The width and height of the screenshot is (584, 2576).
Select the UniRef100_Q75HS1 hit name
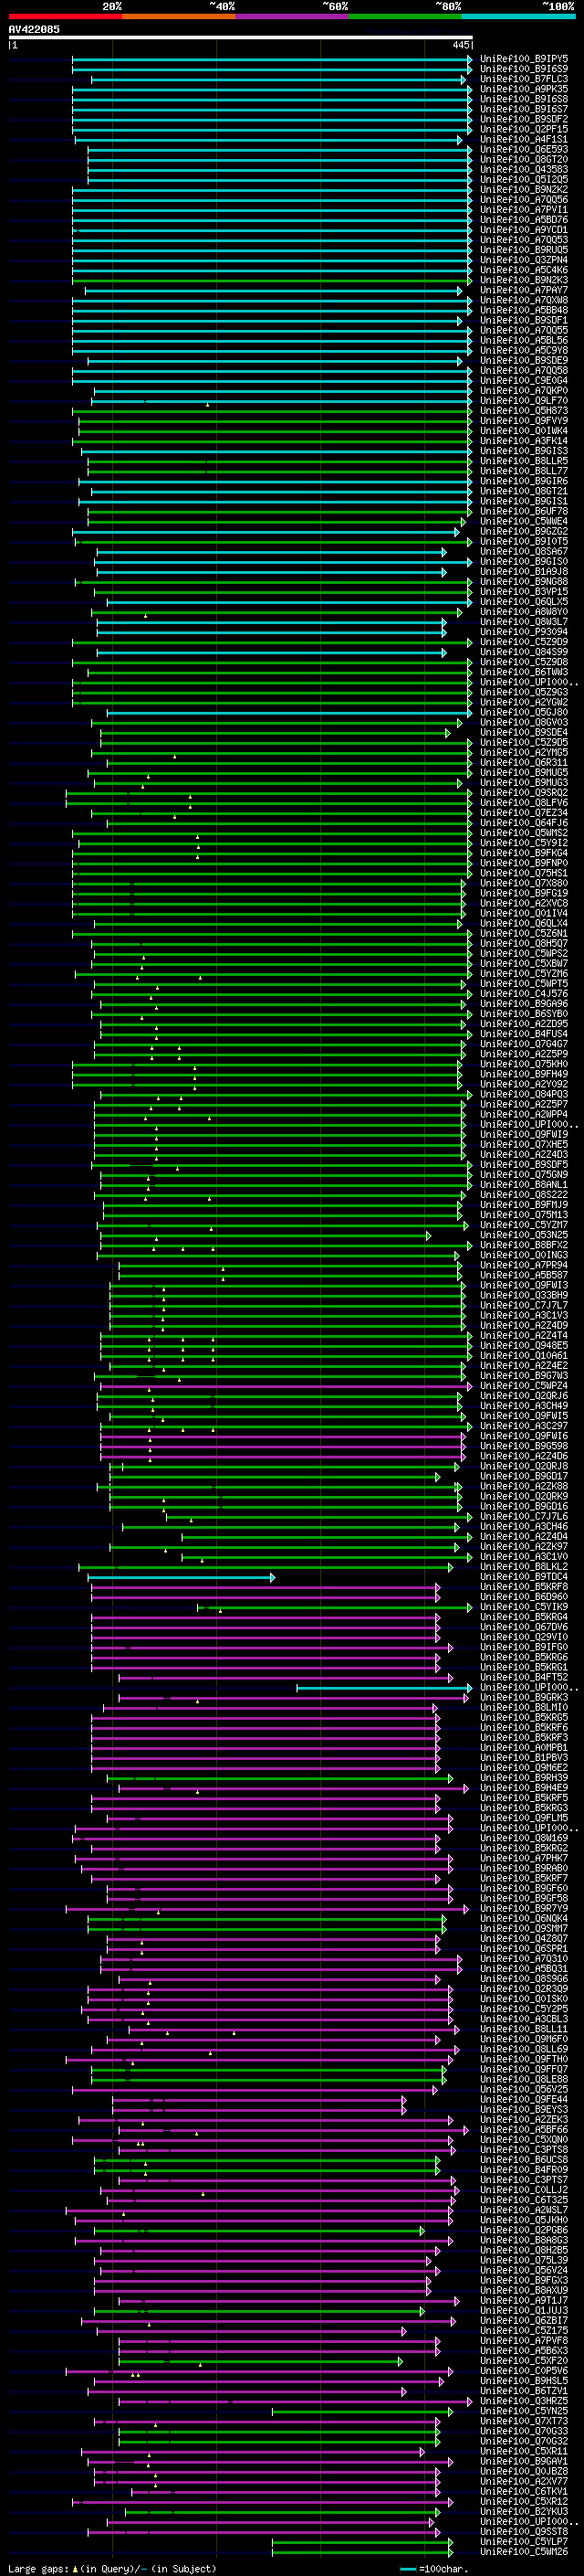click(x=524, y=873)
